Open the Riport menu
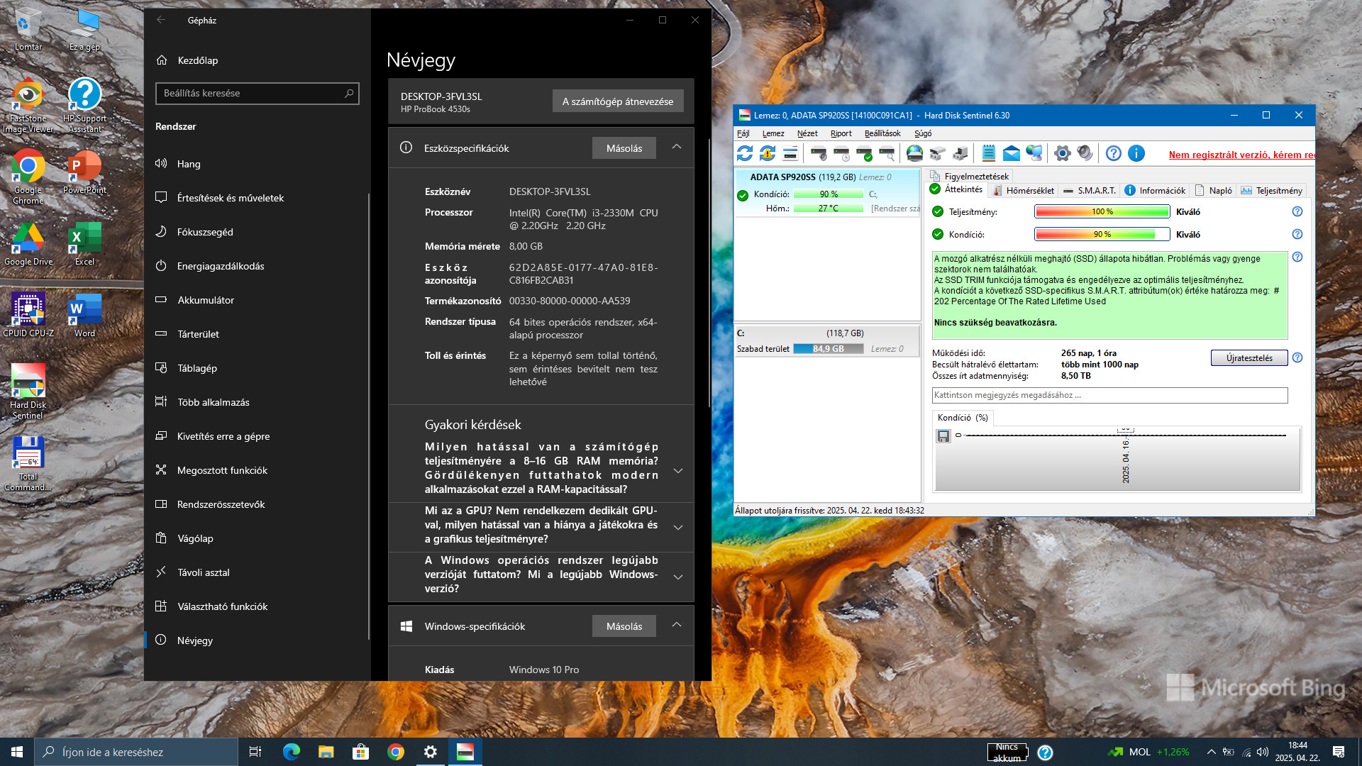1362x766 pixels. (x=841, y=133)
